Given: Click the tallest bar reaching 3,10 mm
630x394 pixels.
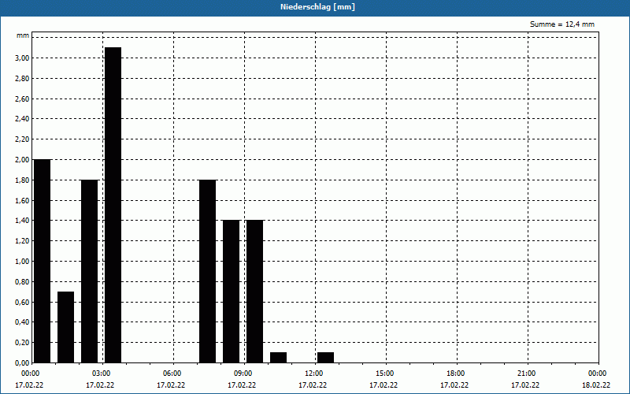Looking at the screenshot, I should click(113, 205).
